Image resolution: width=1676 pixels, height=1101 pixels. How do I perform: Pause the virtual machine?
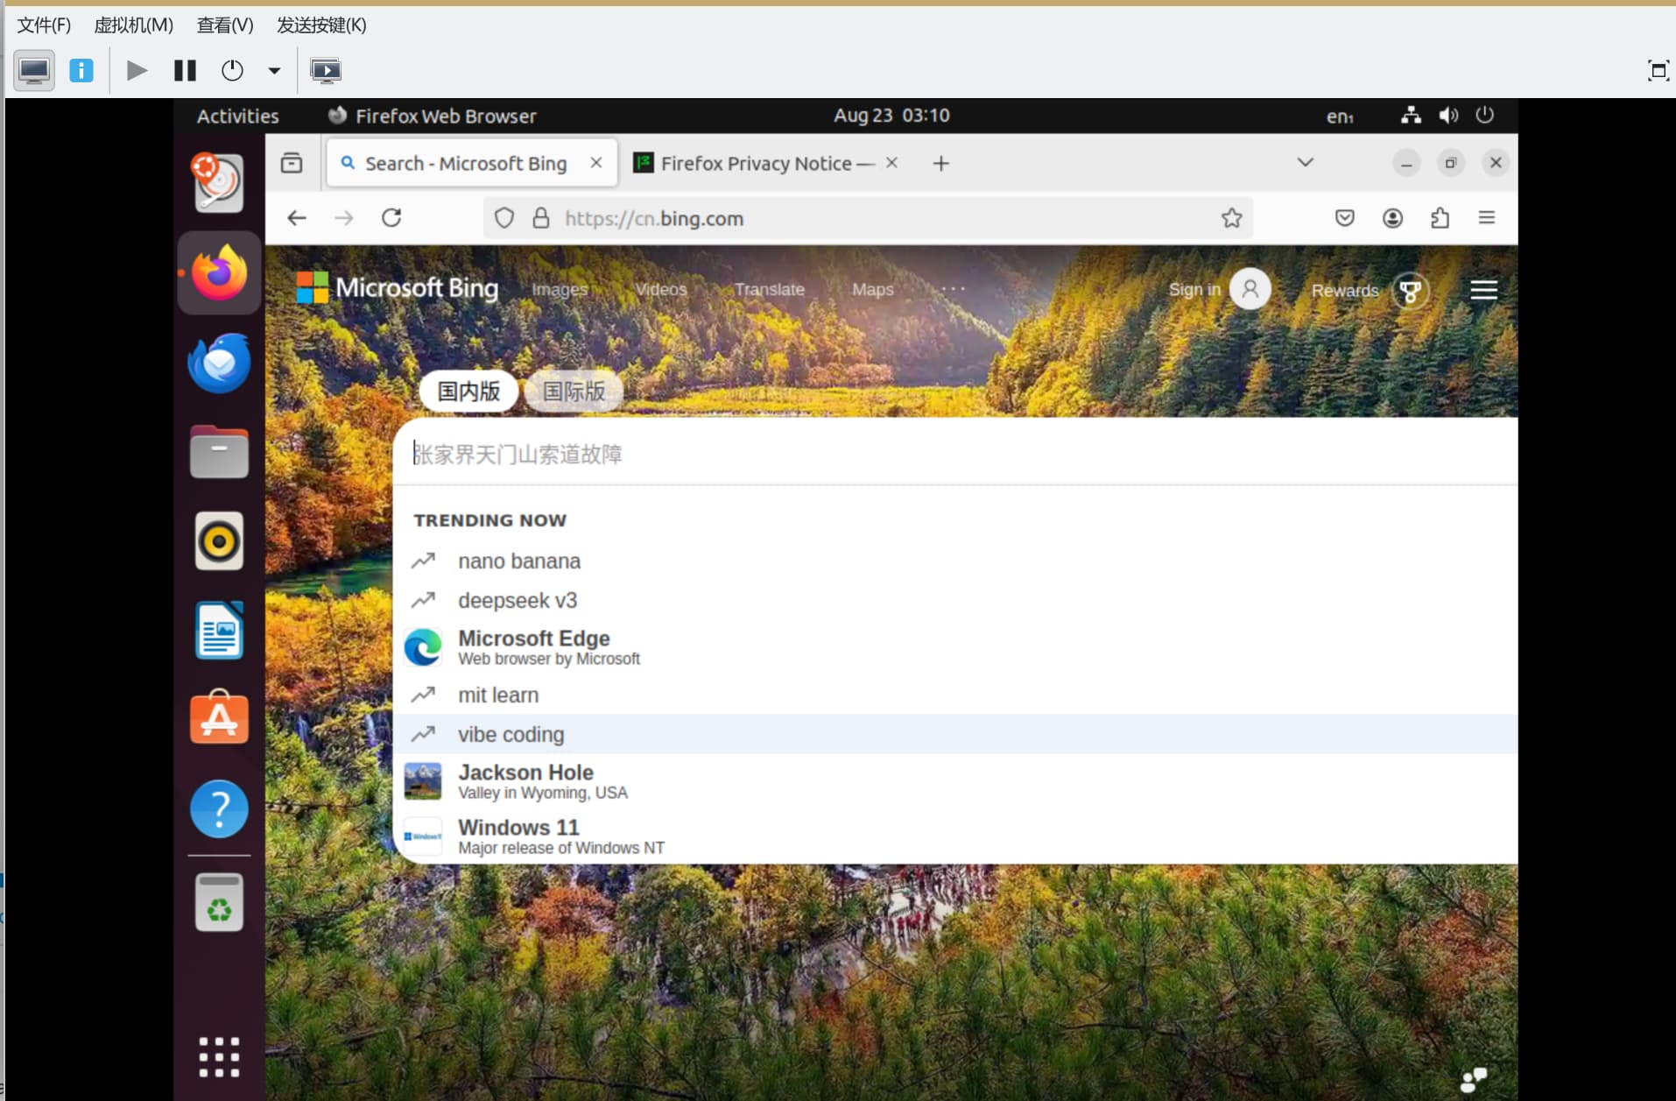pyautogui.click(x=185, y=70)
